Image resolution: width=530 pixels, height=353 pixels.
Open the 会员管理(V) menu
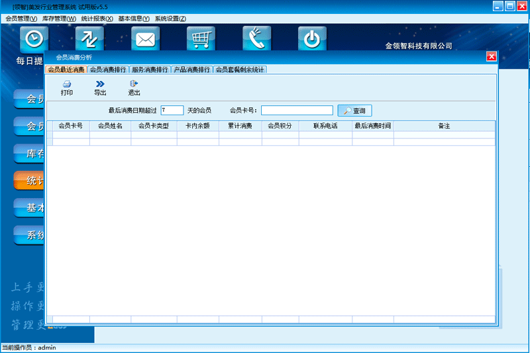click(x=21, y=19)
